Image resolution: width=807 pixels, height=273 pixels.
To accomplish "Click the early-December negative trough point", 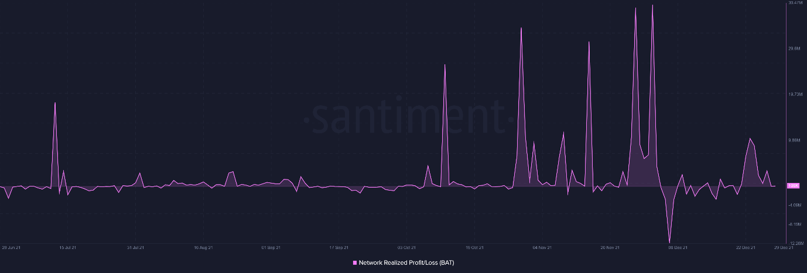I will click(x=669, y=242).
